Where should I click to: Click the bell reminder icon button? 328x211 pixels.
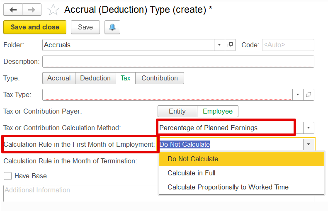tap(112, 27)
